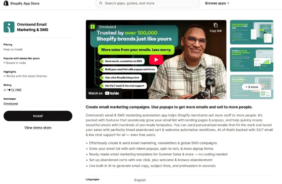Click the Copy link icon on video

click(x=215, y=25)
